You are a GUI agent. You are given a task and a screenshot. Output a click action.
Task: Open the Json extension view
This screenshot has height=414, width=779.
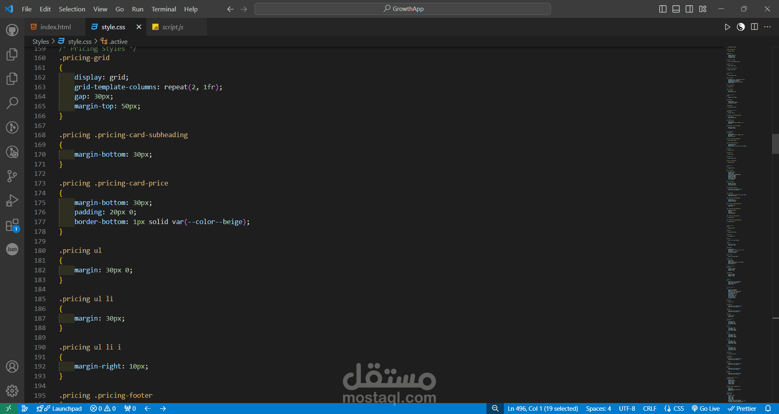[x=12, y=249]
